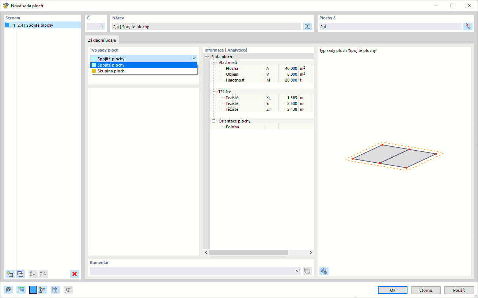
Task: Click the view switch icon below the preview
Action: (x=324, y=271)
